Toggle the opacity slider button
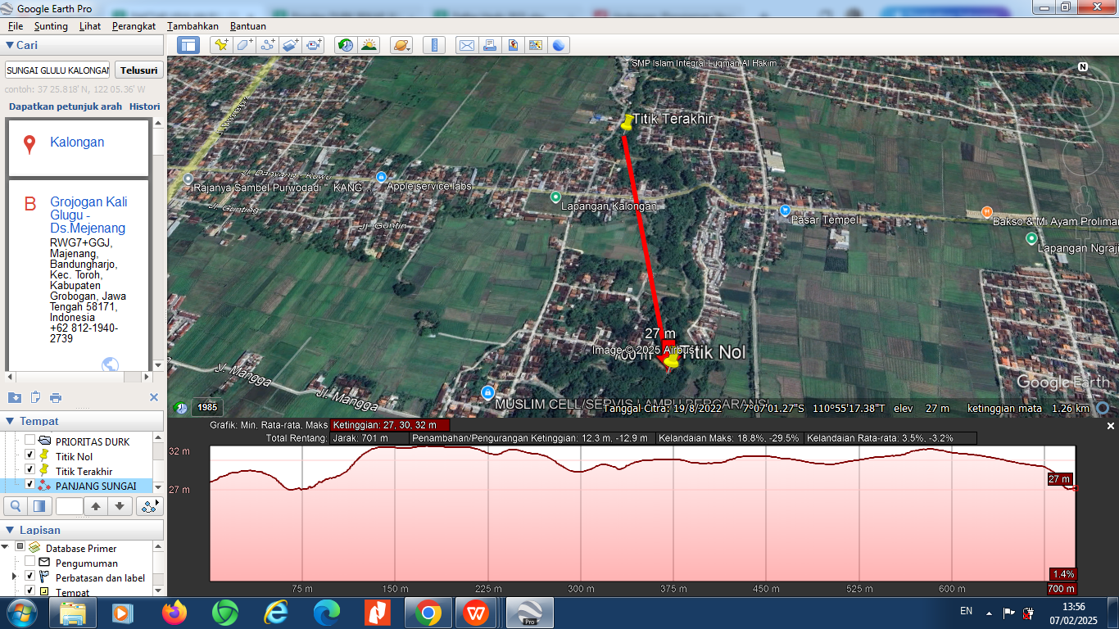 (38, 506)
